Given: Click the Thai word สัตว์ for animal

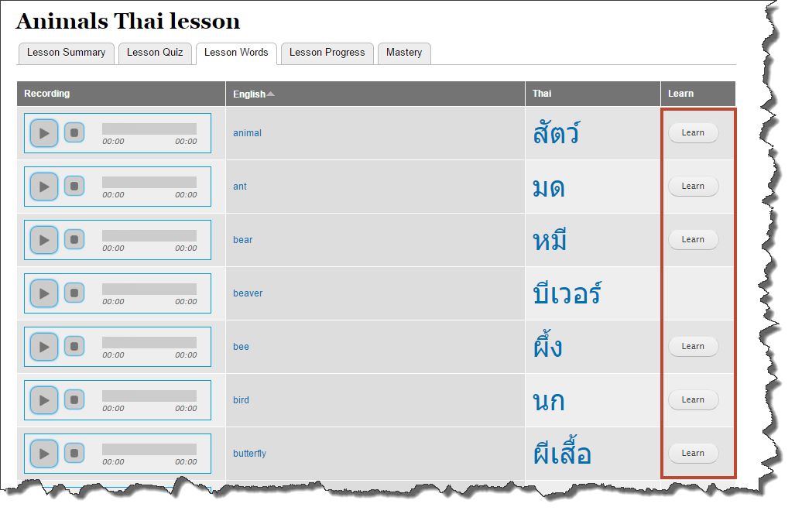Looking at the screenshot, I should [557, 133].
